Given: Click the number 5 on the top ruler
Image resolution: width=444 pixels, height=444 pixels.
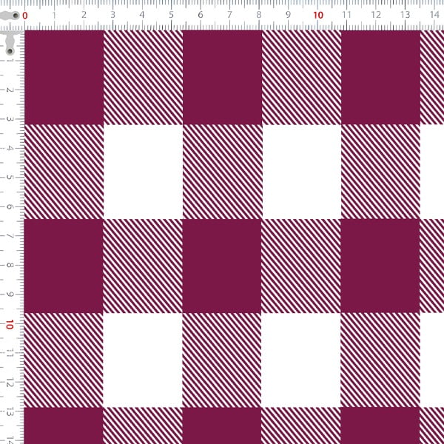Looking at the screenshot, I should pos(172,15).
